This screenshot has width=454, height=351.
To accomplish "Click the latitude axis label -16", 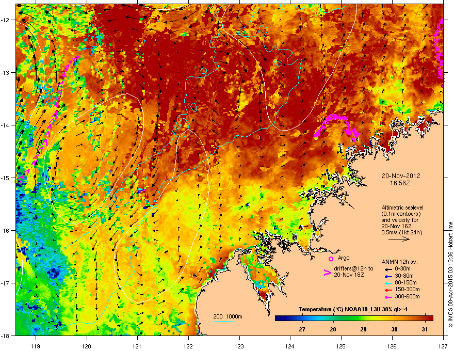I will click(x=5, y=231).
